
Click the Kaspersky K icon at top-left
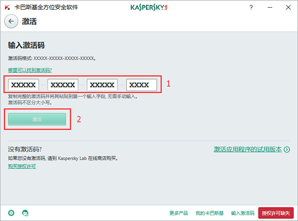point(7,7)
